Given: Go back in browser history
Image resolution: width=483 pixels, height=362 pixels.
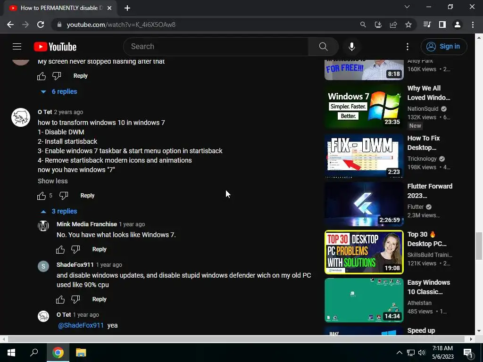Looking at the screenshot, I should point(10,25).
